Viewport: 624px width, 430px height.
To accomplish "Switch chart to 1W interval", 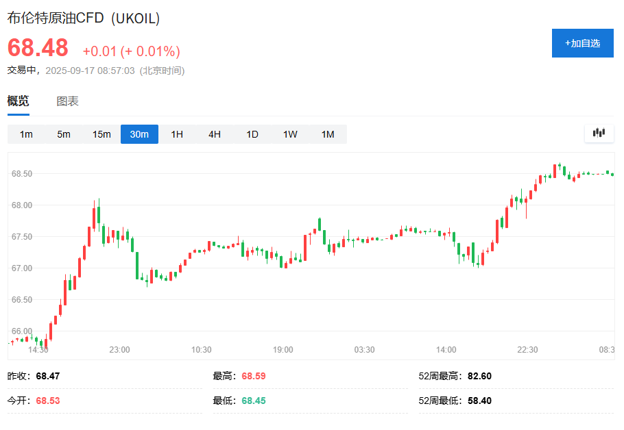I will [290, 134].
